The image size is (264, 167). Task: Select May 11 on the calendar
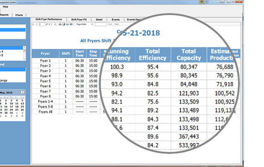point(17,104)
